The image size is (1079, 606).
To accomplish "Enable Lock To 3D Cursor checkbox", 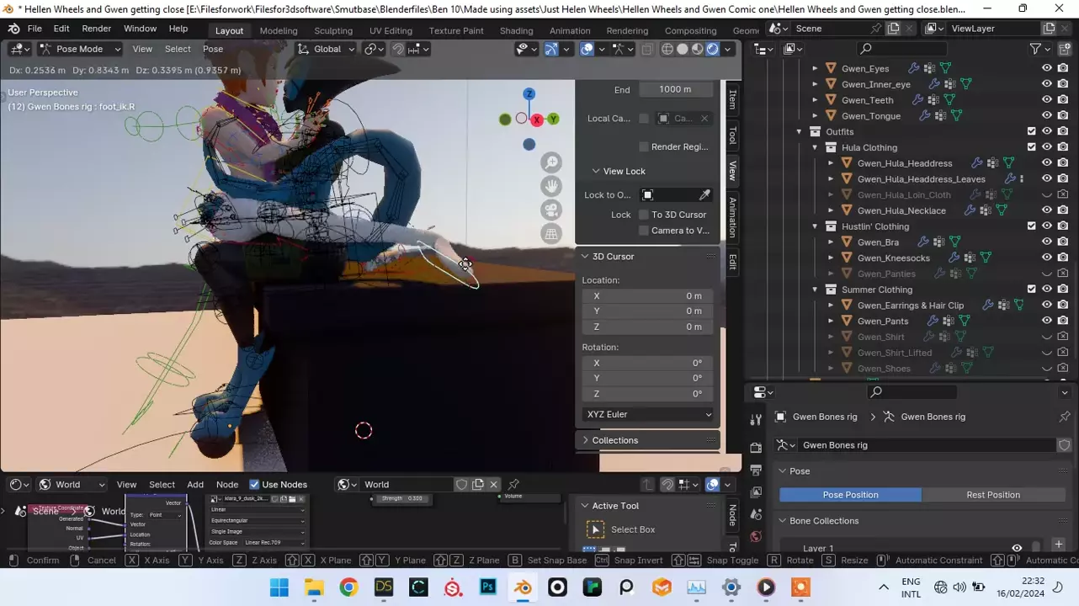I will tap(644, 215).
